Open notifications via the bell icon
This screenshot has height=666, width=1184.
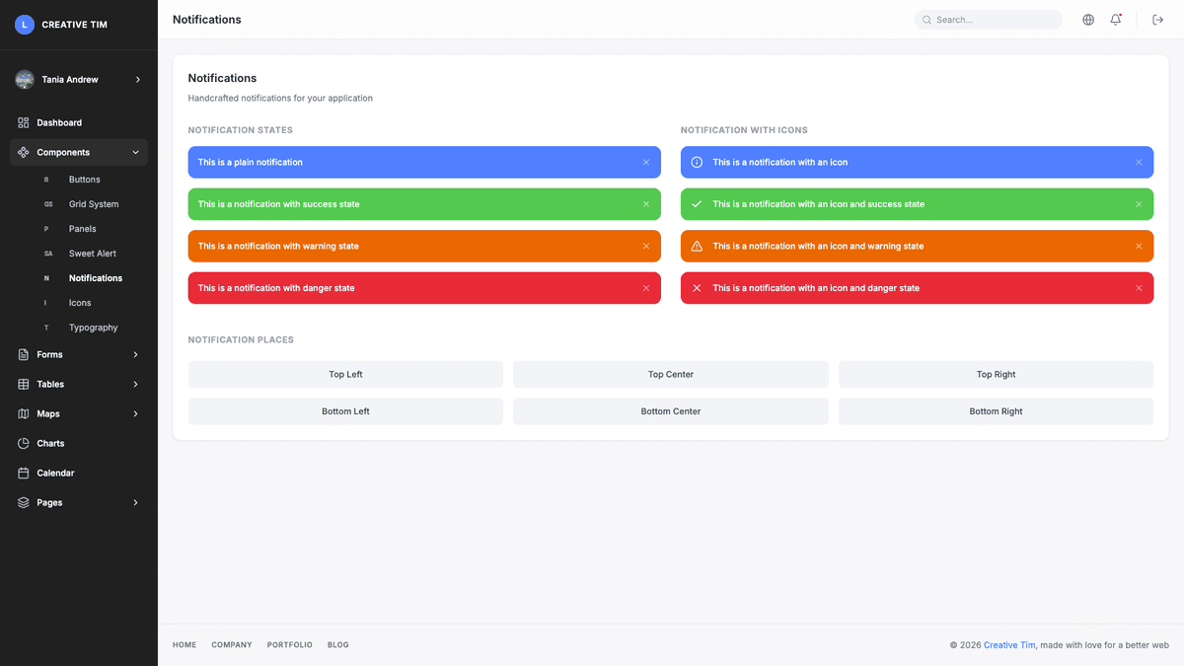pos(1116,19)
